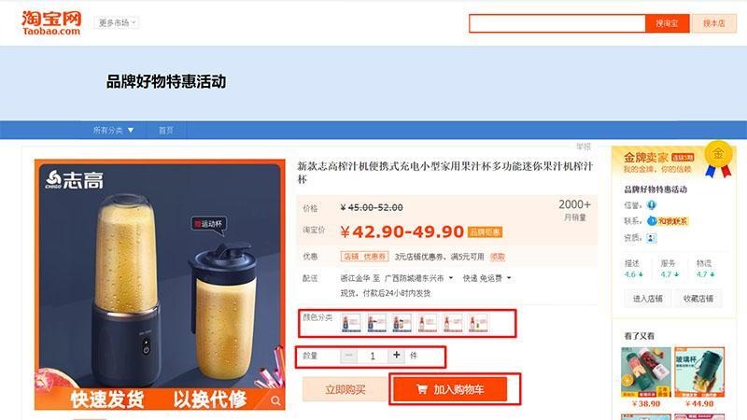Open the 快递 免运费 shipping dropdown
This screenshot has width=747, height=420.
[x=486, y=278]
